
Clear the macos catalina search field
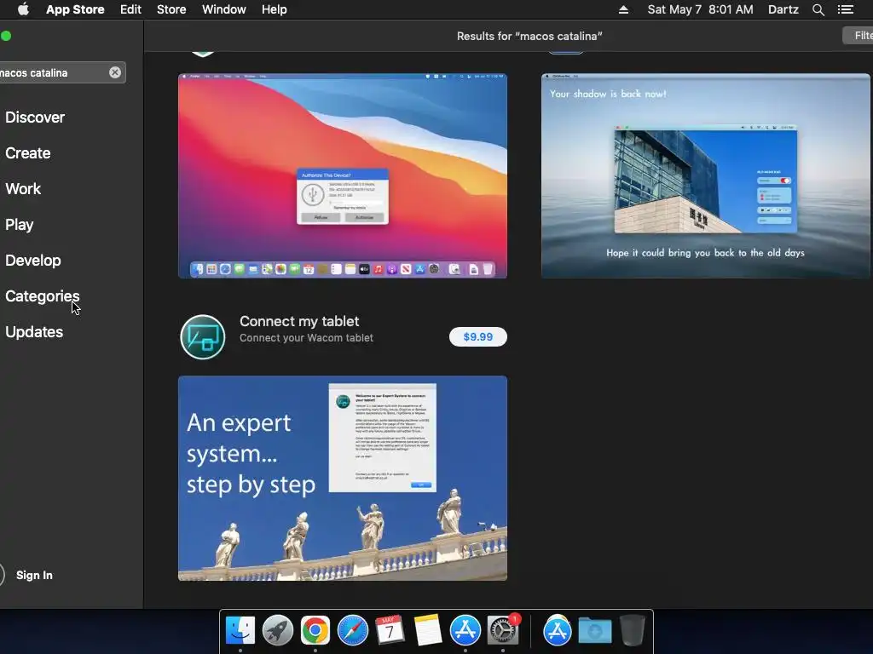pyautogui.click(x=115, y=72)
